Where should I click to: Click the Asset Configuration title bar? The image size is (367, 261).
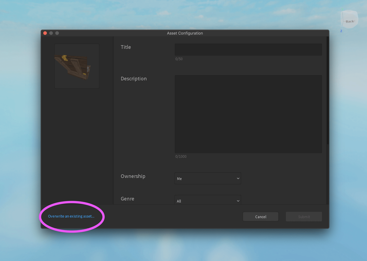[185, 33]
